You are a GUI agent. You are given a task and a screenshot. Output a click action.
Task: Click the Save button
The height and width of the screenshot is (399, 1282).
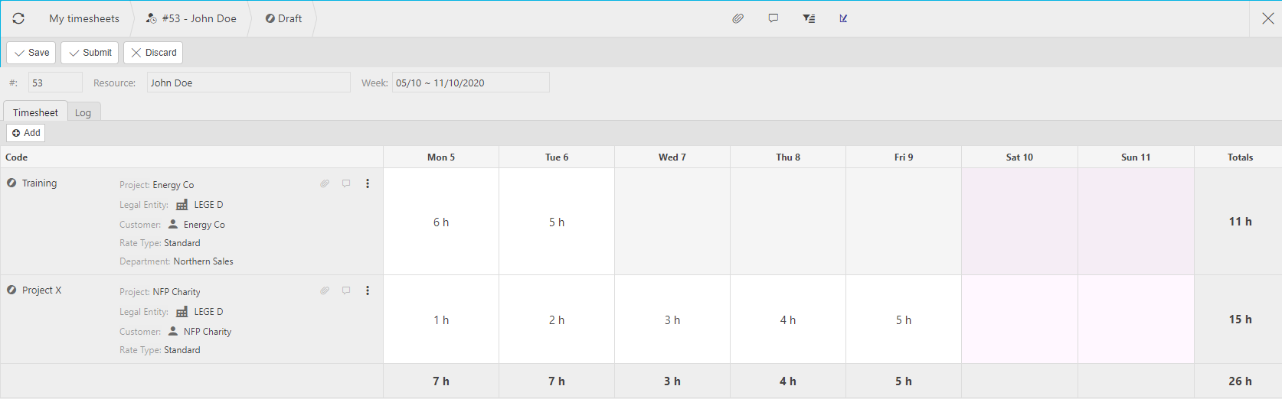point(31,53)
